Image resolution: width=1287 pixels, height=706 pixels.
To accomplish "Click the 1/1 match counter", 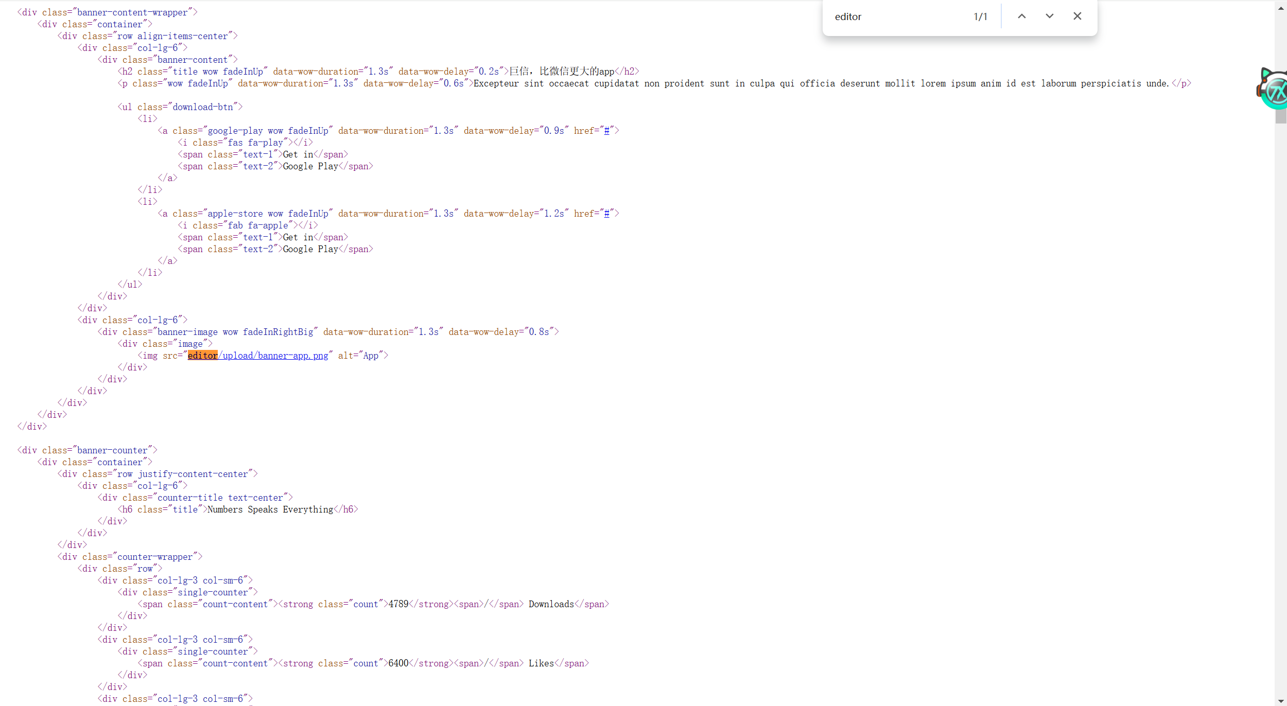I will click(x=980, y=17).
